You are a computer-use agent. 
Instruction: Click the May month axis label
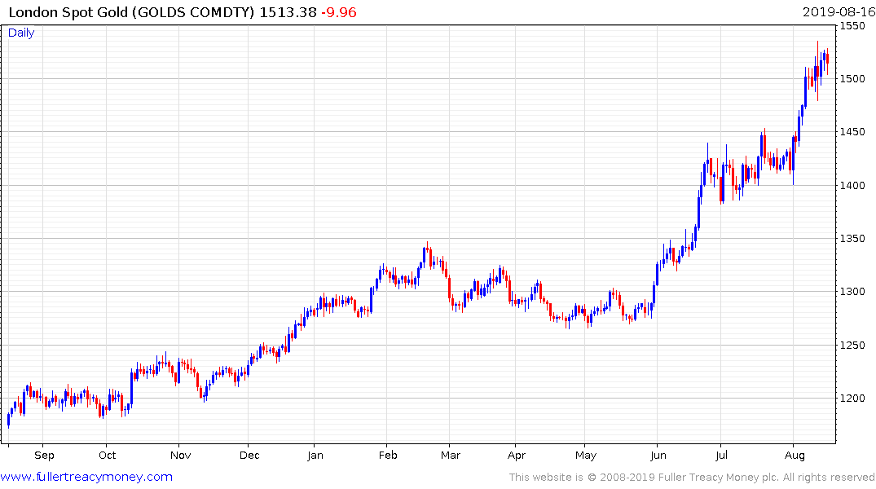(x=585, y=456)
